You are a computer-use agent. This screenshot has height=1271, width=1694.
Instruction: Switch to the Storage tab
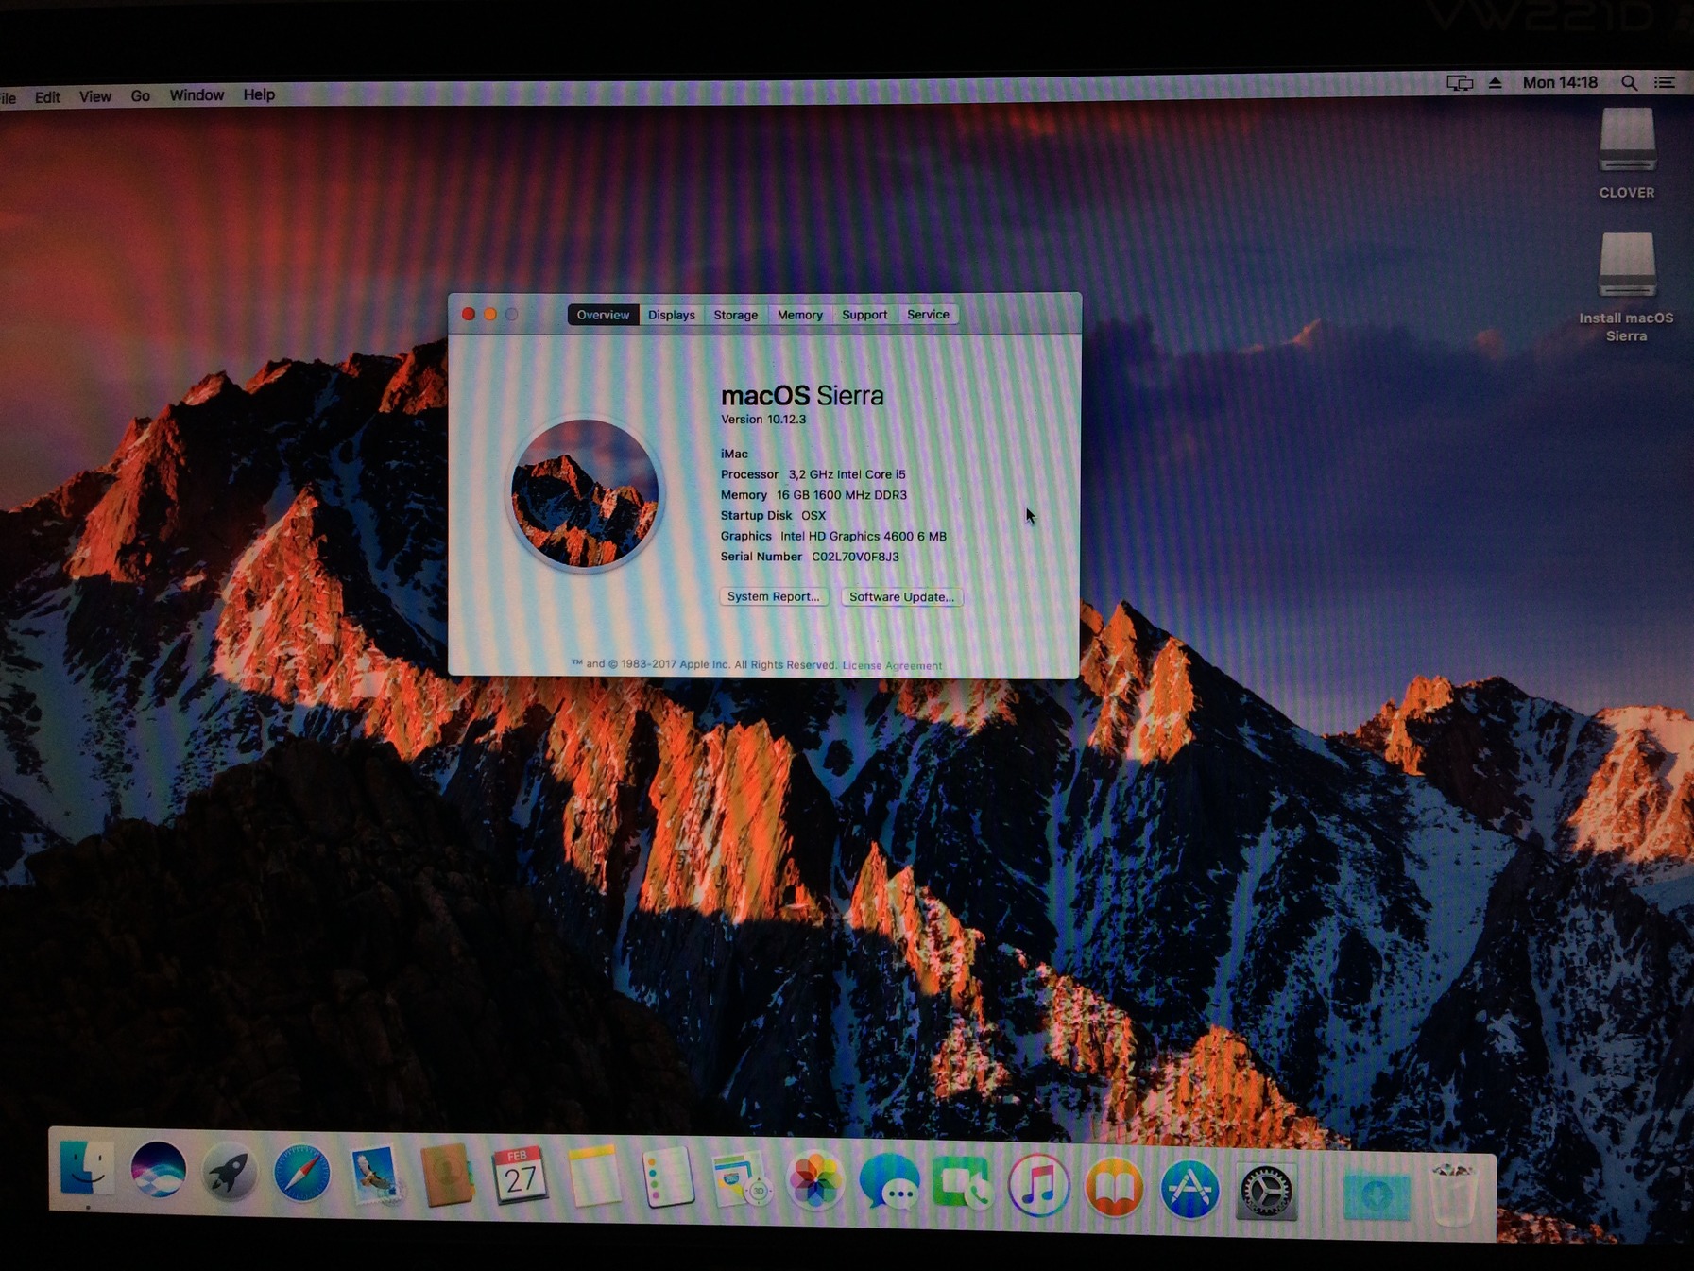[736, 315]
